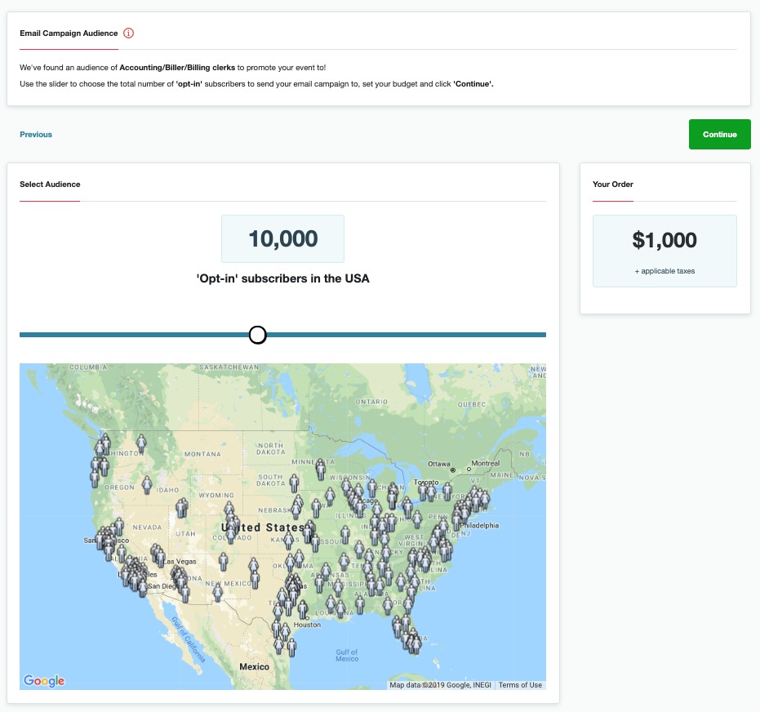Screen dimensions: 760x712
Task: Click the Map data ©2019 Google, INEGI attribution
Action: coord(440,685)
